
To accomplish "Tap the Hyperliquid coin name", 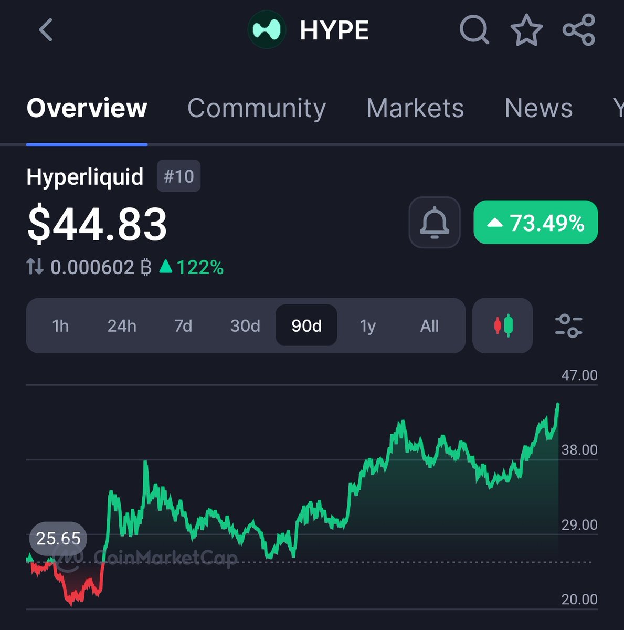I will point(85,176).
